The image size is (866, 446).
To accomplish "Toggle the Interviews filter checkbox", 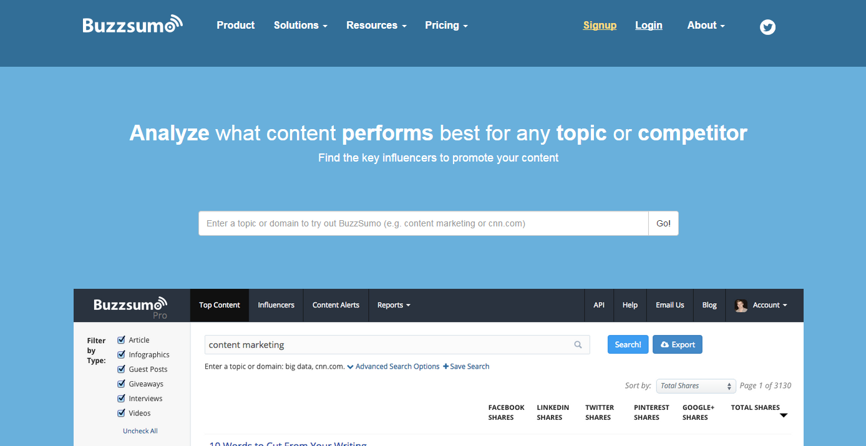I will click(122, 399).
